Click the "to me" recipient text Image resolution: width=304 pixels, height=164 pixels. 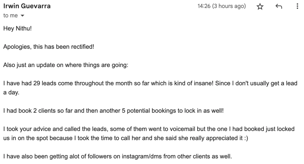[x=10, y=15]
